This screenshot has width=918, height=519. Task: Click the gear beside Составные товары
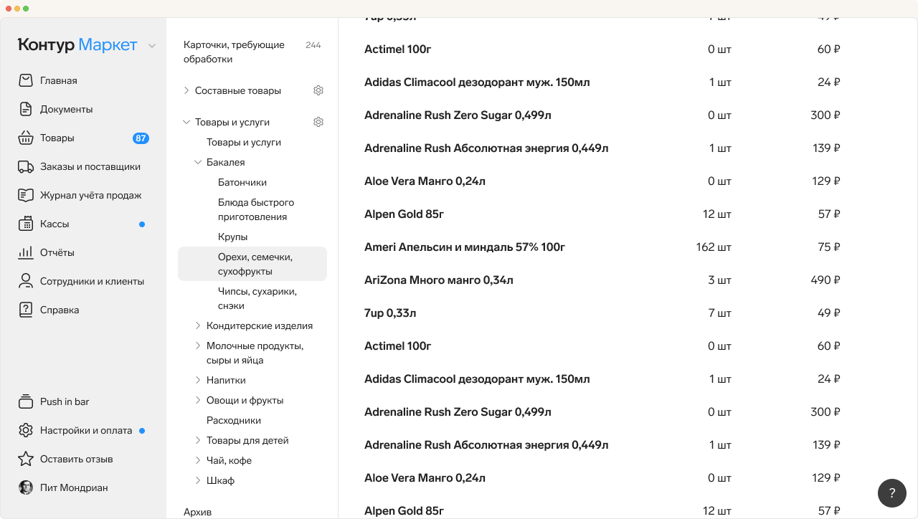318,90
